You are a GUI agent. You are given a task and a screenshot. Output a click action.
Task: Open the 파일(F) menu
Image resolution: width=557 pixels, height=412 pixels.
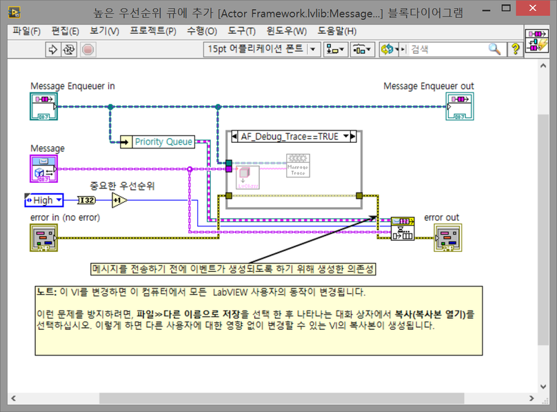tap(26, 30)
